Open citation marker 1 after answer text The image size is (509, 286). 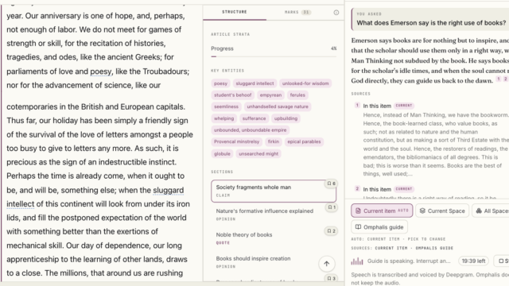499,79
